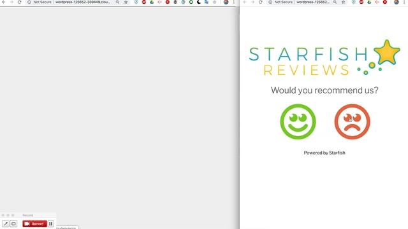
Task: Click the right window's Not Secure indicator
Action: click(x=280, y=2)
